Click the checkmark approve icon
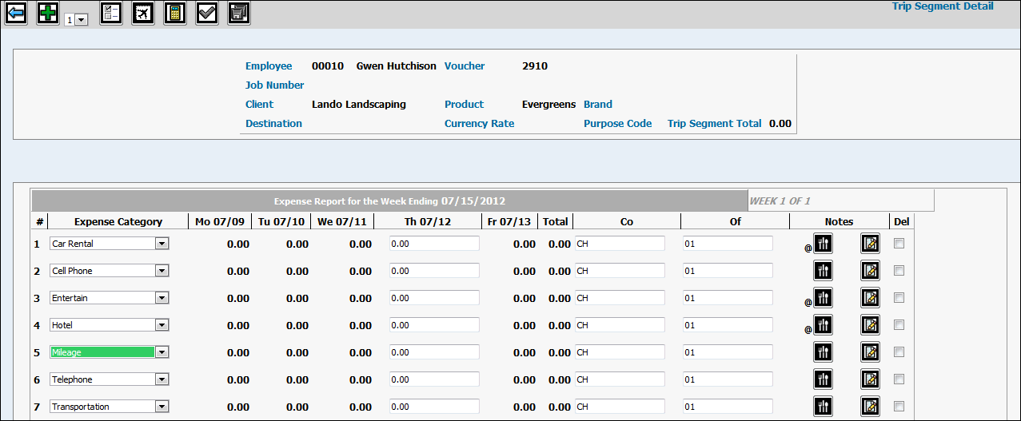The width and height of the screenshot is (1021, 421). pos(207,13)
